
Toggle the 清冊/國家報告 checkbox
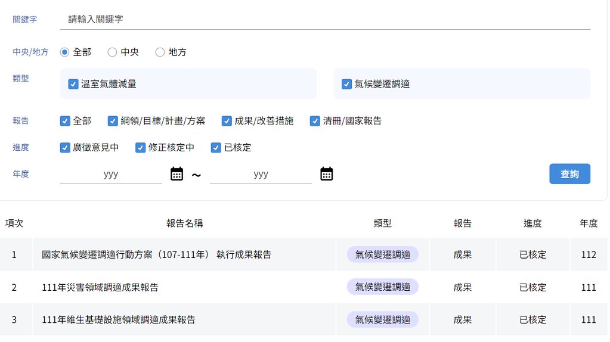click(315, 121)
